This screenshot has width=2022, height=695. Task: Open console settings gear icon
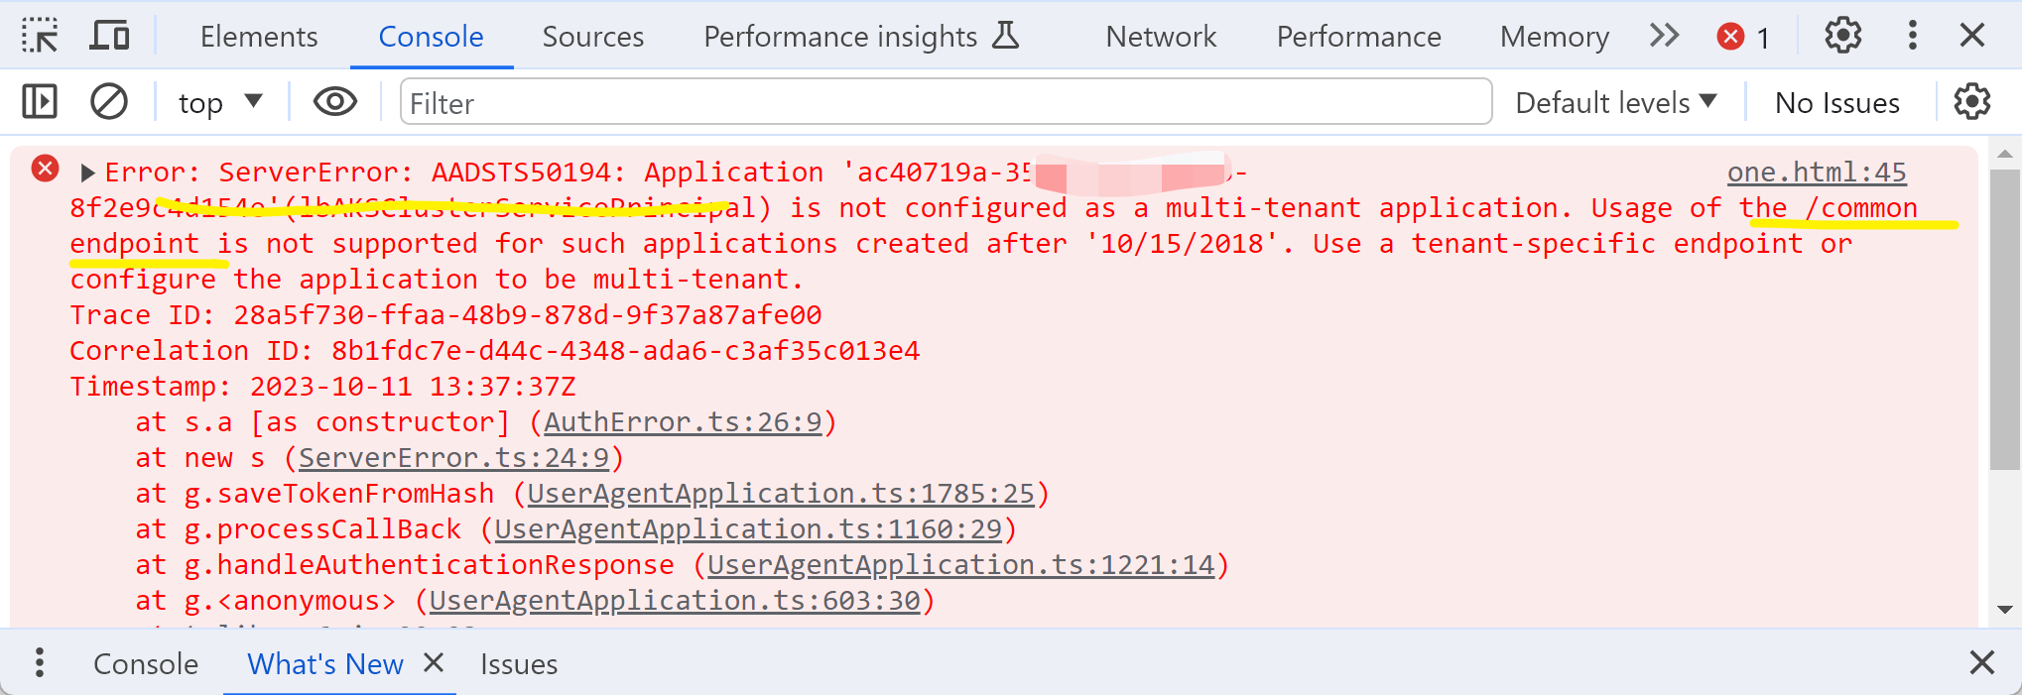click(x=1971, y=102)
